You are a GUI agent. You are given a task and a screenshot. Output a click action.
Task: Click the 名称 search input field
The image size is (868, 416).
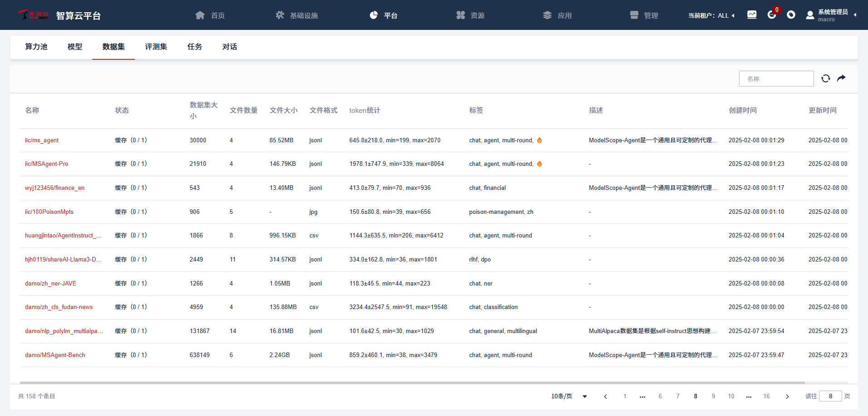coord(776,79)
